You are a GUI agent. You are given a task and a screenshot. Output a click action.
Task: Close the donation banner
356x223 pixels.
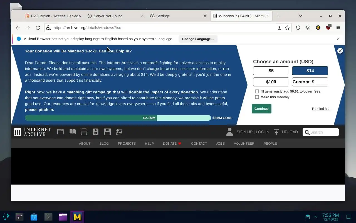pyautogui.click(x=340, y=51)
